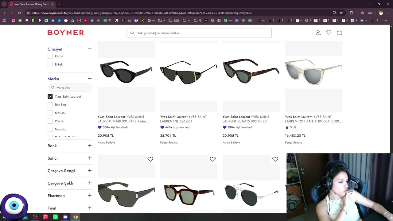This screenshot has height=221, width=393.
Task: Open the black cat-eye M148 sunglasses image
Action: (x=126, y=72)
